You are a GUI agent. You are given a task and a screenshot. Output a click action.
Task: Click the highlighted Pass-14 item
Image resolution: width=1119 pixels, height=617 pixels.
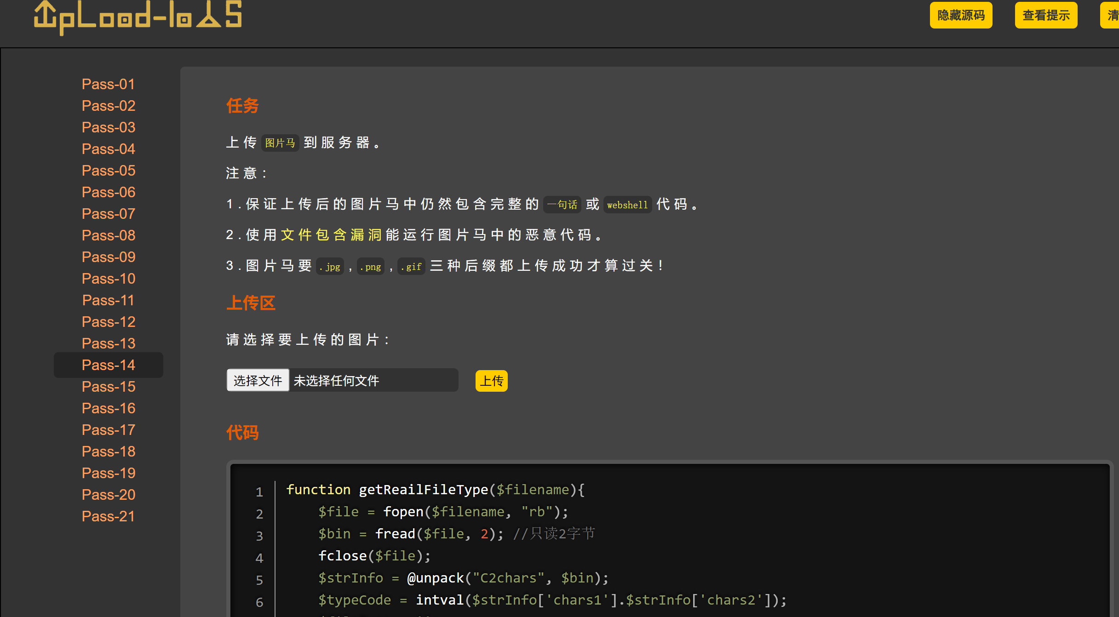click(109, 365)
